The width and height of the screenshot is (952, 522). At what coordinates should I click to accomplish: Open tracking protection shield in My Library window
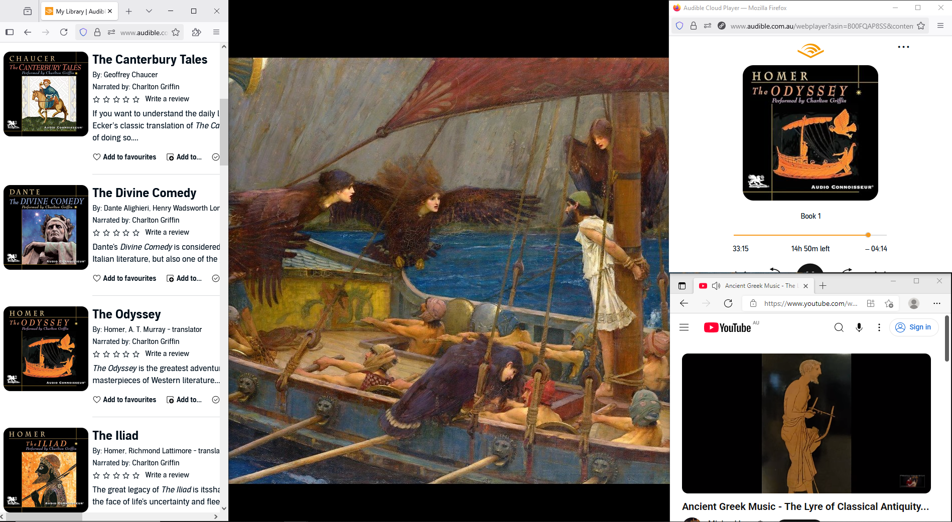point(83,32)
